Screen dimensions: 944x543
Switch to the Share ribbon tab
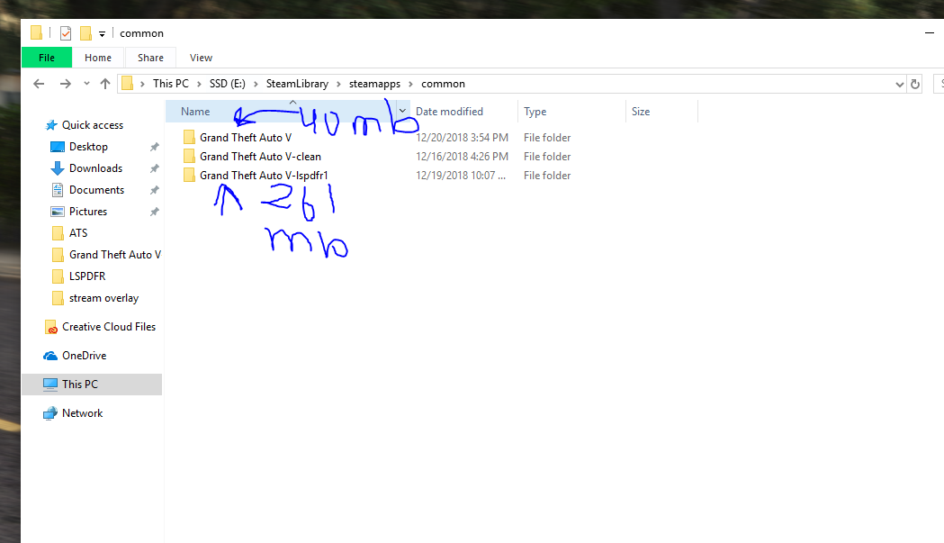[150, 58]
